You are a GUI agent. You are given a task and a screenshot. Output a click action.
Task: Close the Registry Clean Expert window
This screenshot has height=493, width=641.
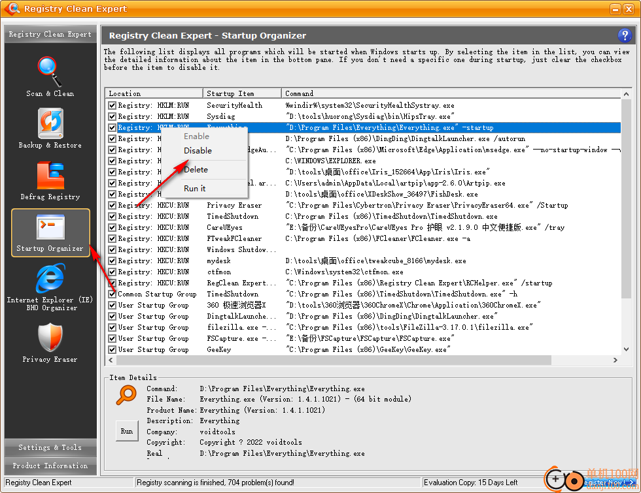click(629, 9)
